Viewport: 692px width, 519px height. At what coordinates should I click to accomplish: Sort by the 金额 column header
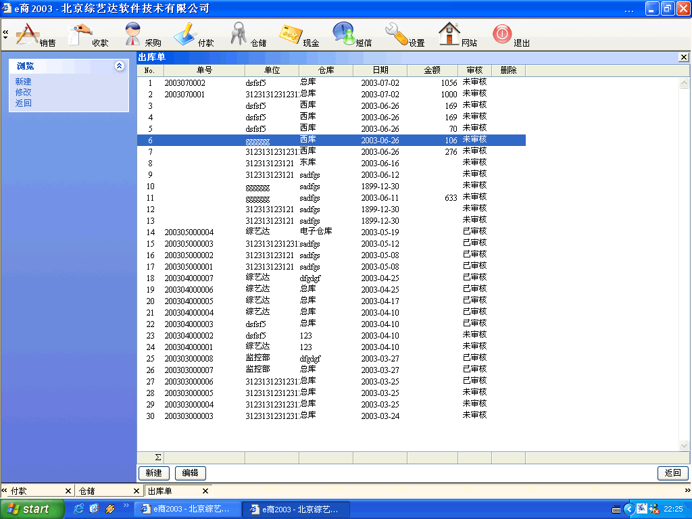click(432, 70)
